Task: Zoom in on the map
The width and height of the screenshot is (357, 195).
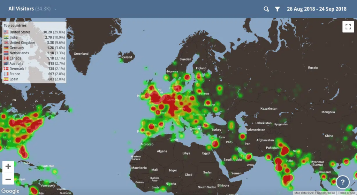Action: tap(8, 166)
